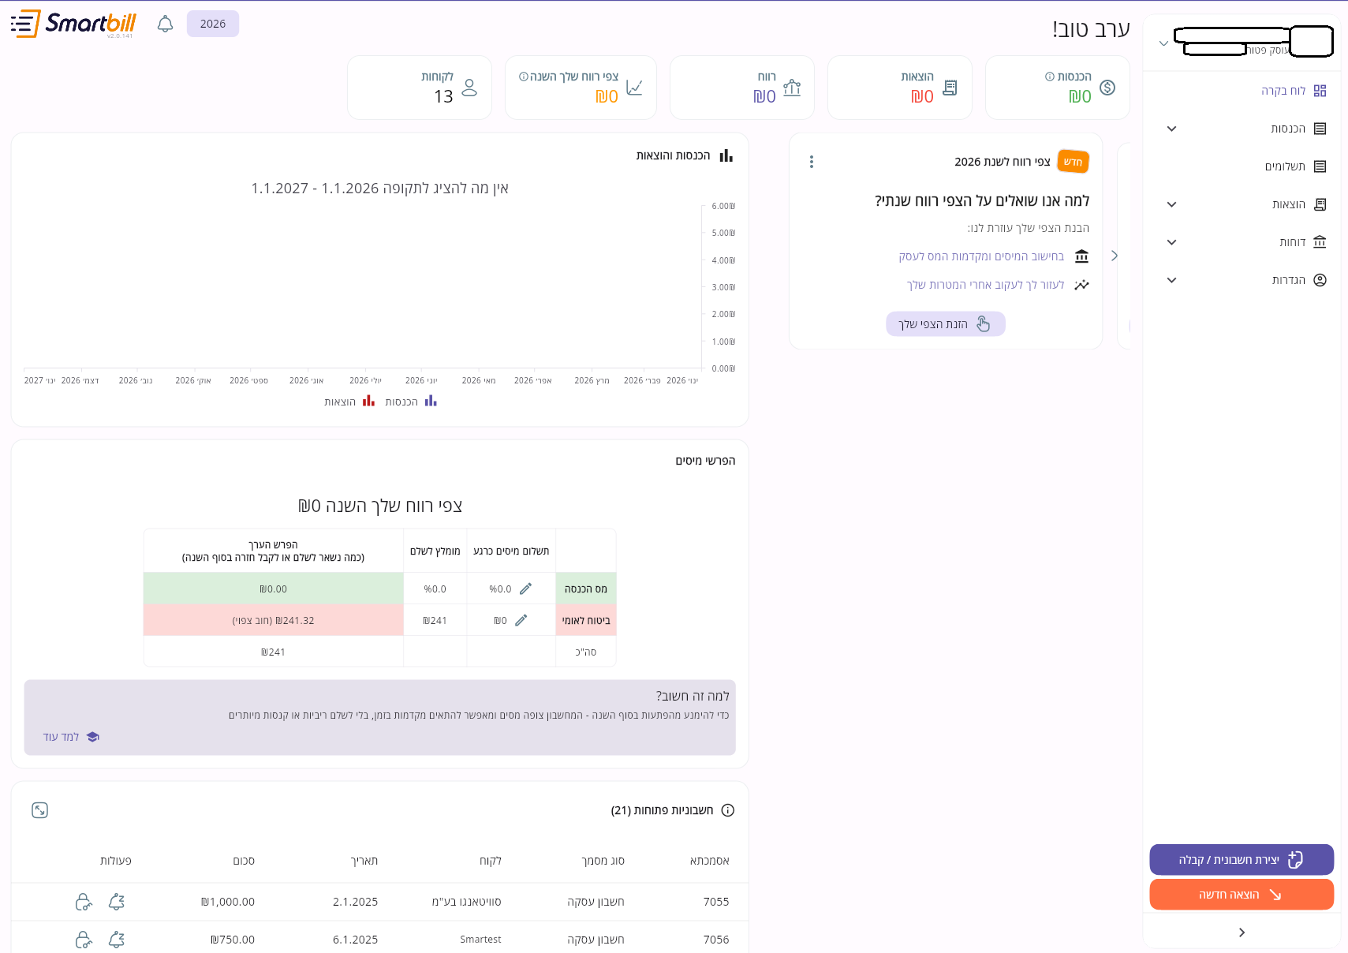This screenshot has width=1348, height=953.
Task: Click the pencil icon in ביטוח לאומי row
Action: click(x=521, y=620)
